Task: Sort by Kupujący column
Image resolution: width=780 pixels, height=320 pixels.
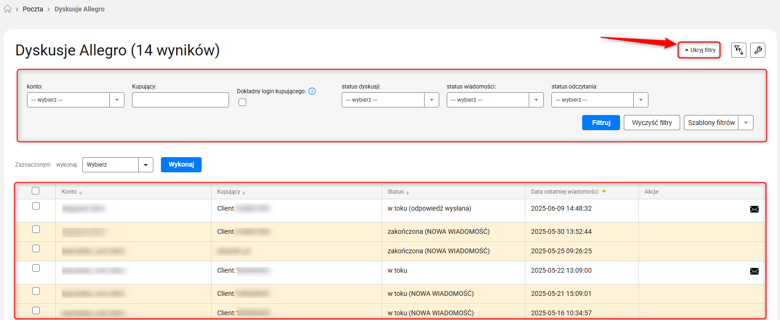Action: click(231, 192)
